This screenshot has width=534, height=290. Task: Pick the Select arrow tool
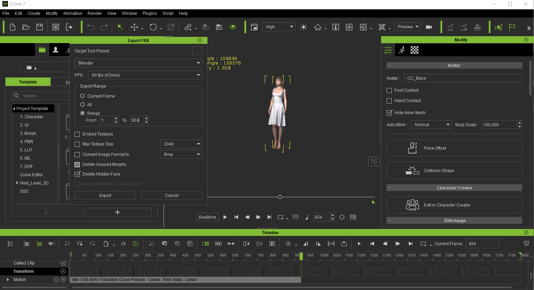[x=120, y=27]
